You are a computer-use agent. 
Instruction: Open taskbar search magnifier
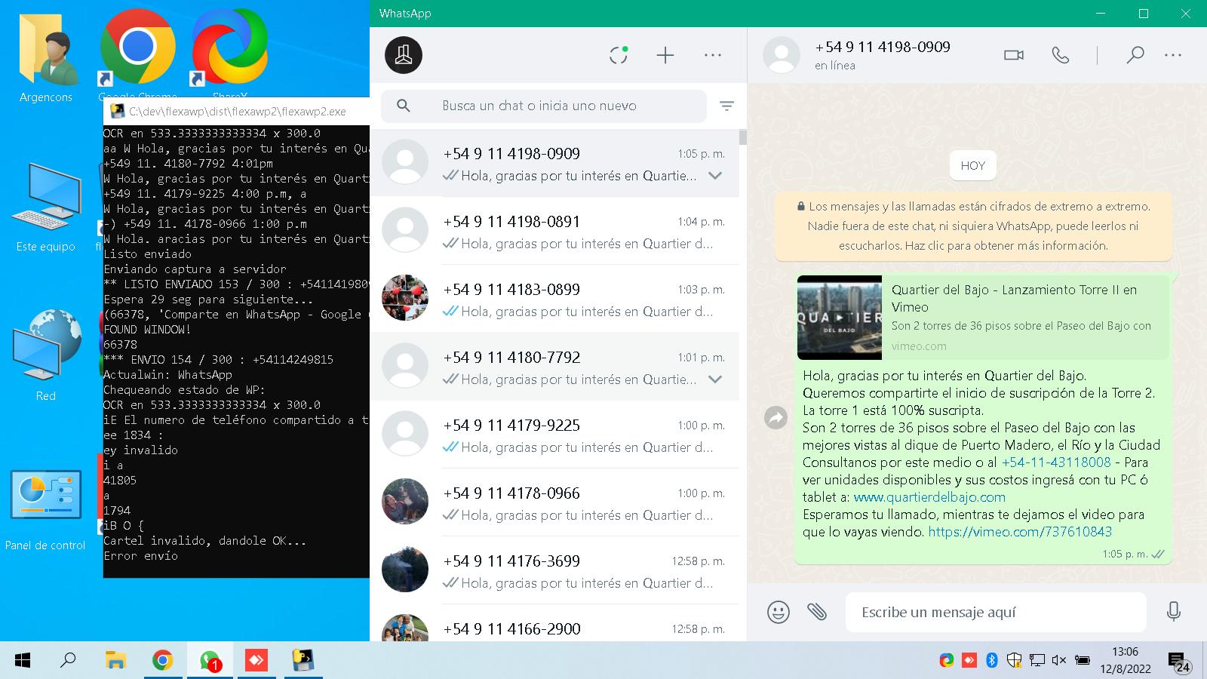pyautogui.click(x=68, y=661)
